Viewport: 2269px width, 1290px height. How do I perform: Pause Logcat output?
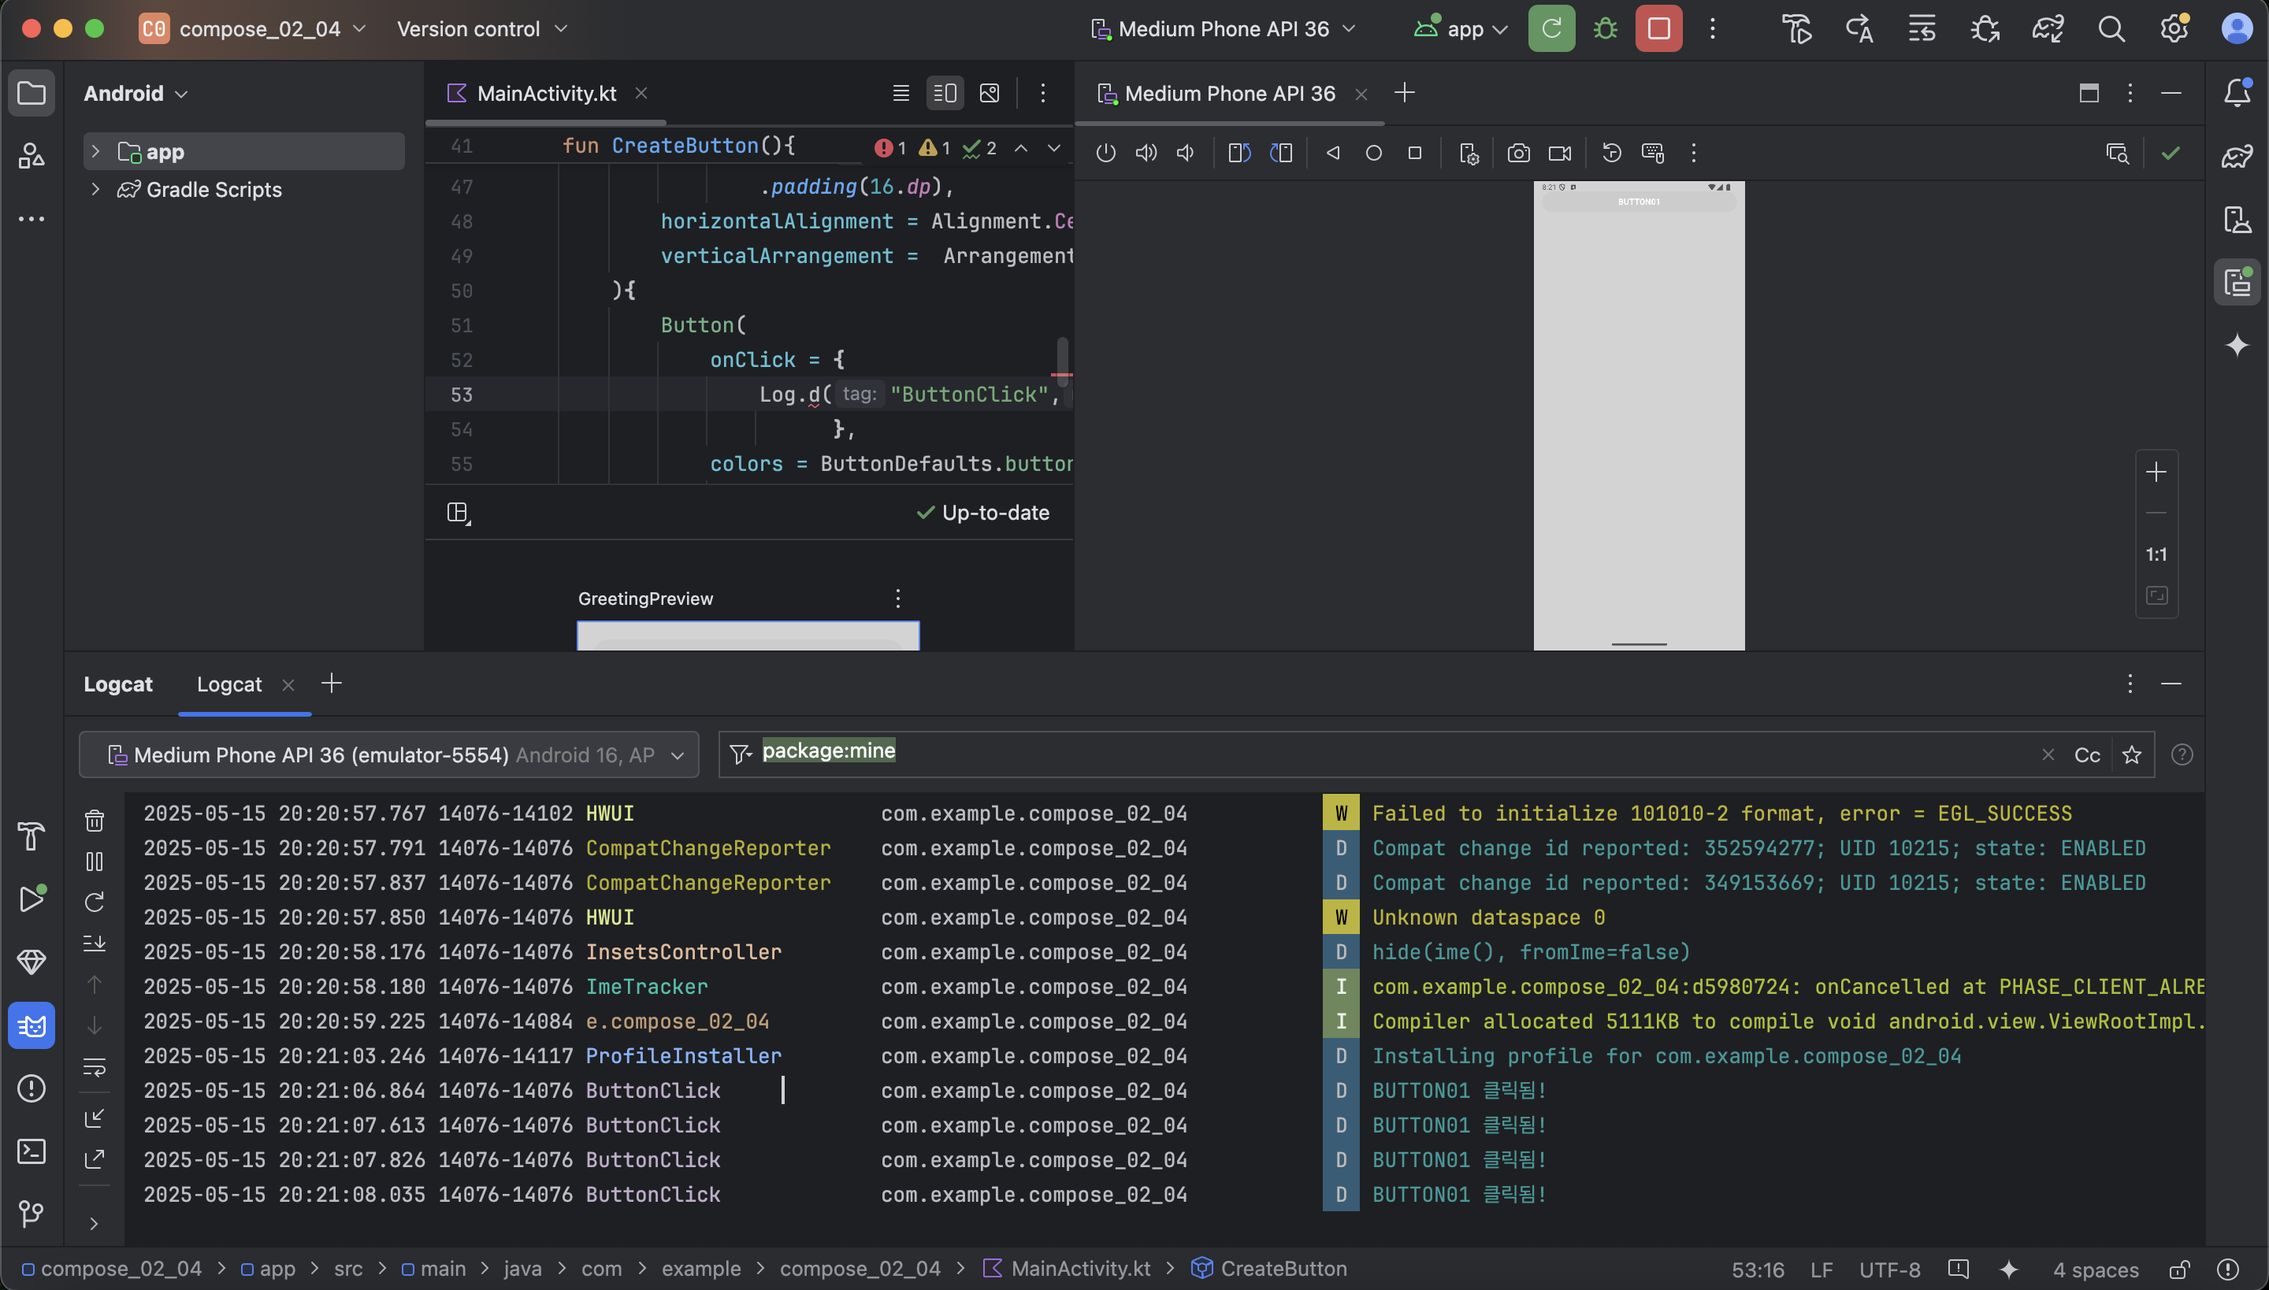95,862
